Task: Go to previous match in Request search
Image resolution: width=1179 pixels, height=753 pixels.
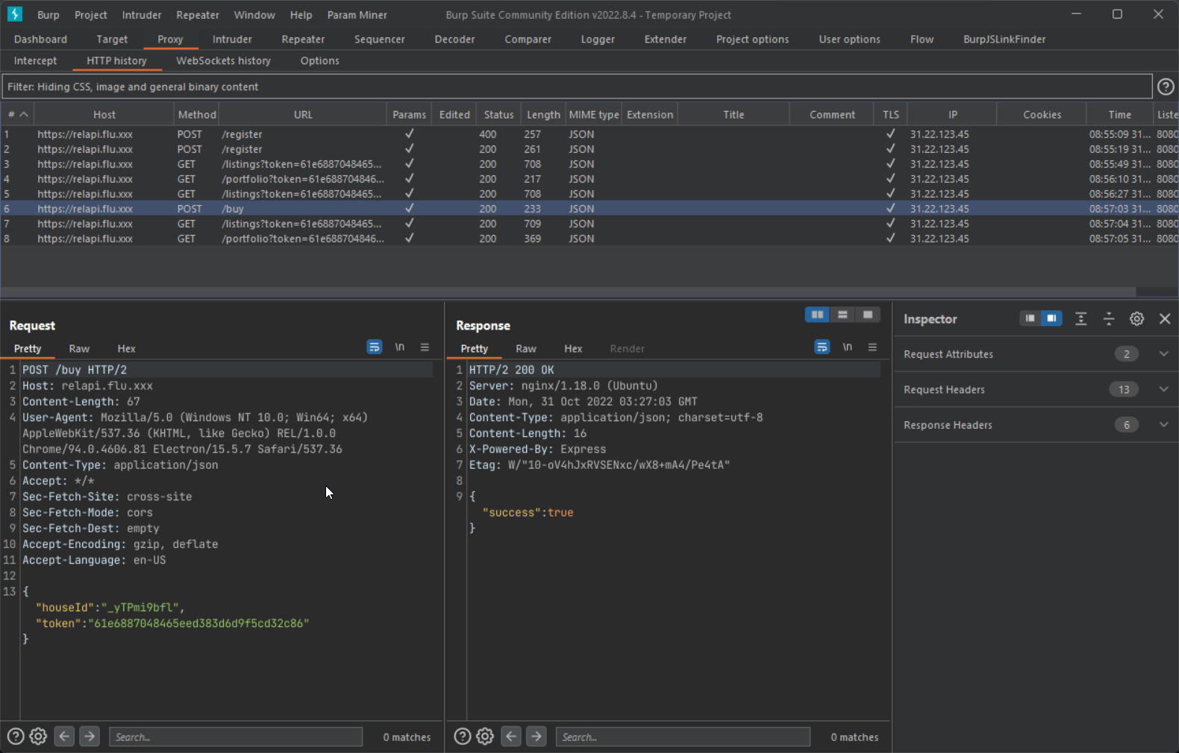Action: pos(64,737)
